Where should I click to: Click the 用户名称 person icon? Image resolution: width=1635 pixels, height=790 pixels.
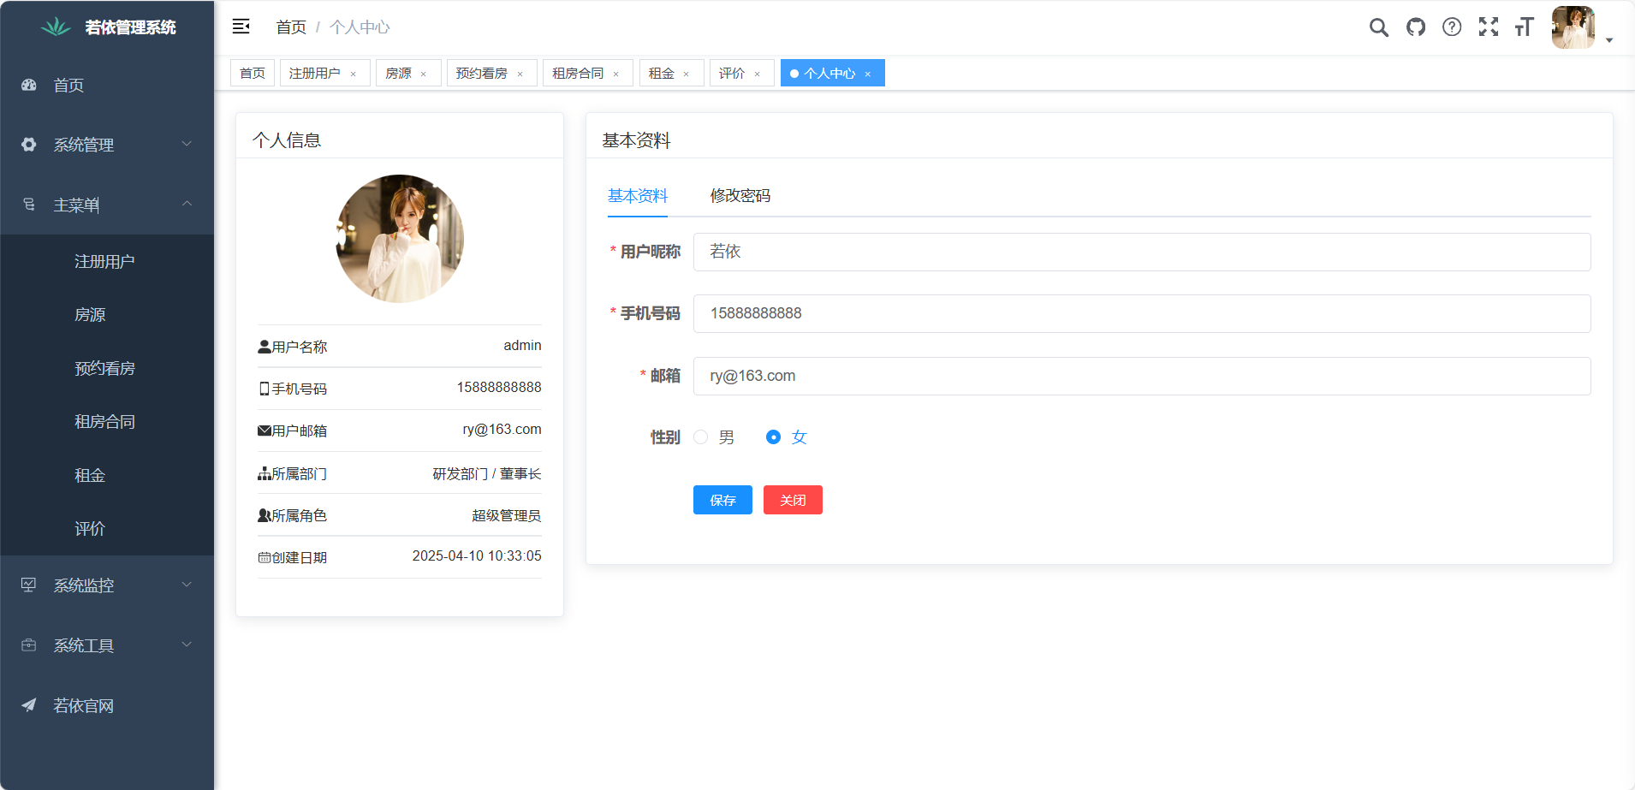point(265,347)
